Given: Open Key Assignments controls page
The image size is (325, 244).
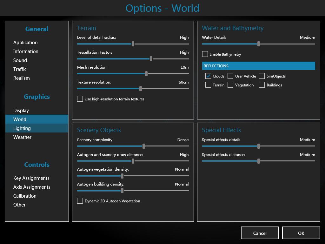Looking at the screenshot, I should click(31, 178).
